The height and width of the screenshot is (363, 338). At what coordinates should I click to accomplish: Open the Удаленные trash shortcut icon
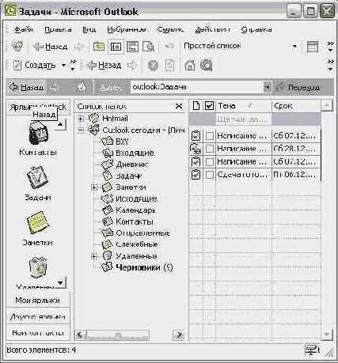coord(38,267)
